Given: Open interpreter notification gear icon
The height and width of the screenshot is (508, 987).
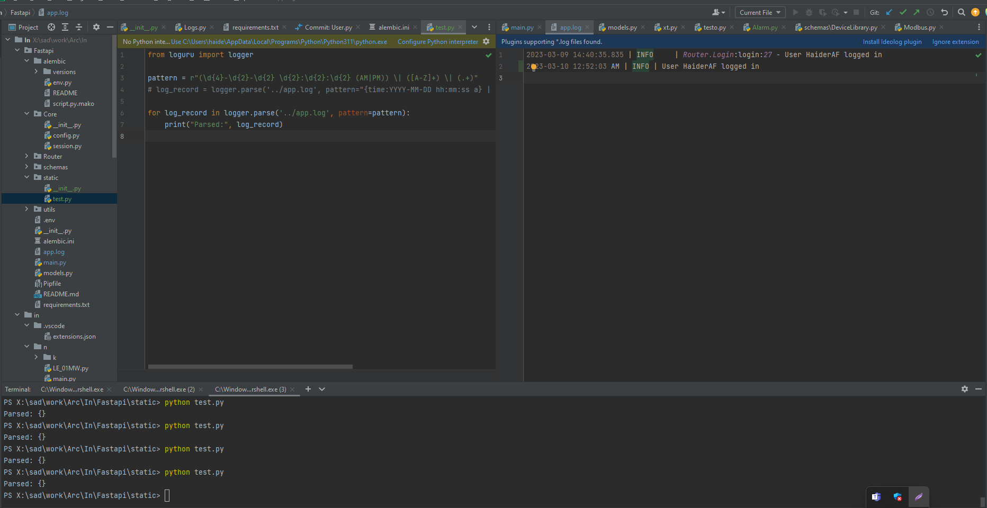Looking at the screenshot, I should coord(486,41).
